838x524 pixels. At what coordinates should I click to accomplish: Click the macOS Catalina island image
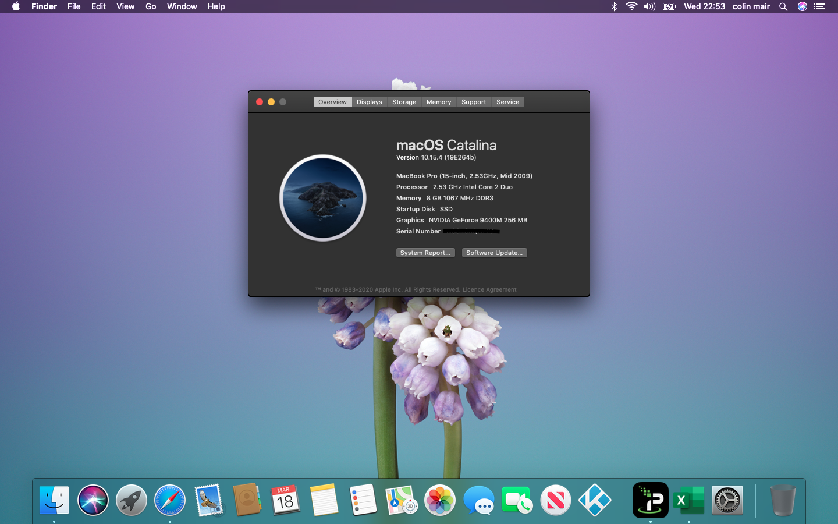tap(323, 198)
